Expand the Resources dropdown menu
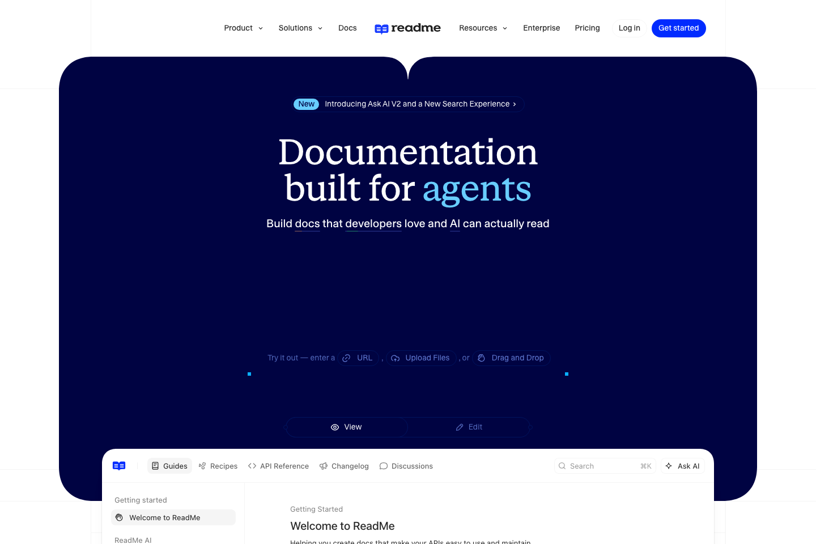The height and width of the screenshot is (544, 816). coord(483,28)
